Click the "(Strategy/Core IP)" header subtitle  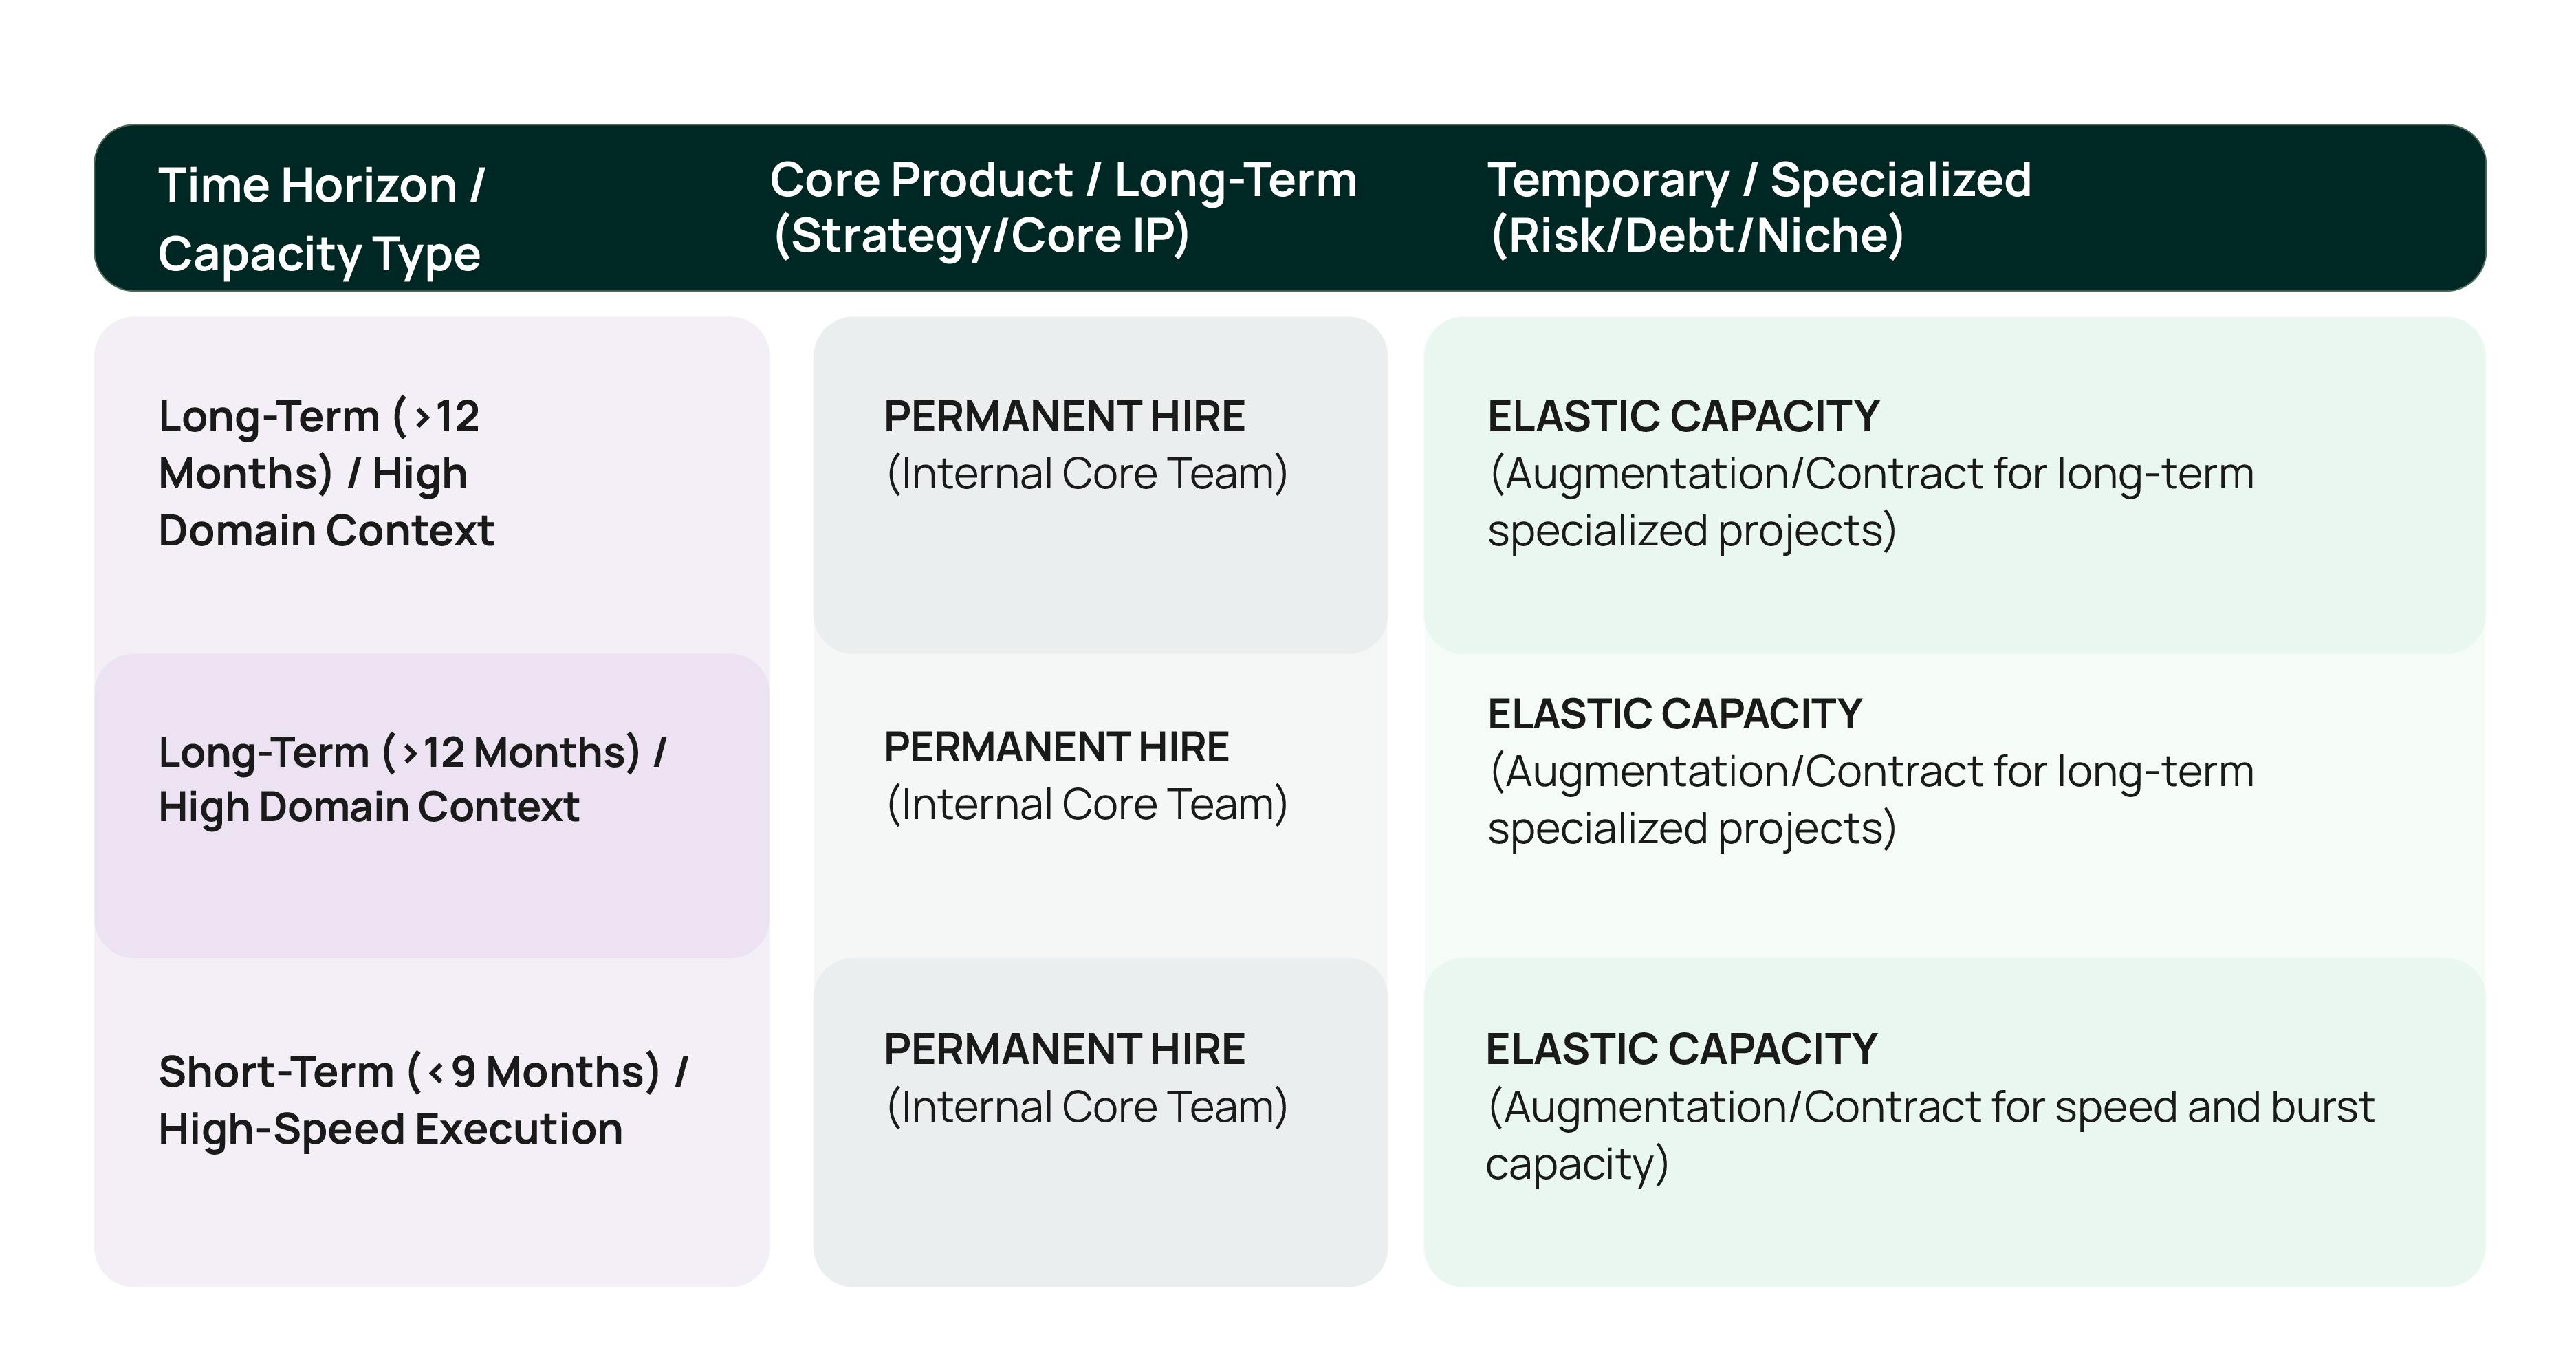click(x=981, y=236)
